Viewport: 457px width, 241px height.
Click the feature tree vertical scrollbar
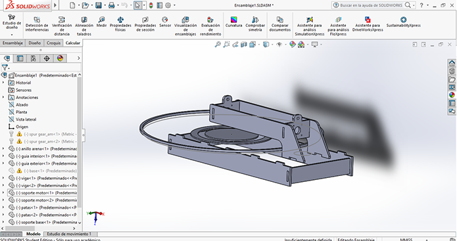80,142
